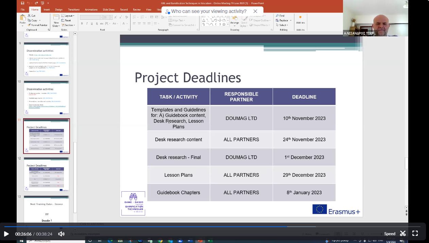This screenshot has height=243, width=429.
Task: Mute the video volume speaker icon
Action: click(x=62, y=234)
